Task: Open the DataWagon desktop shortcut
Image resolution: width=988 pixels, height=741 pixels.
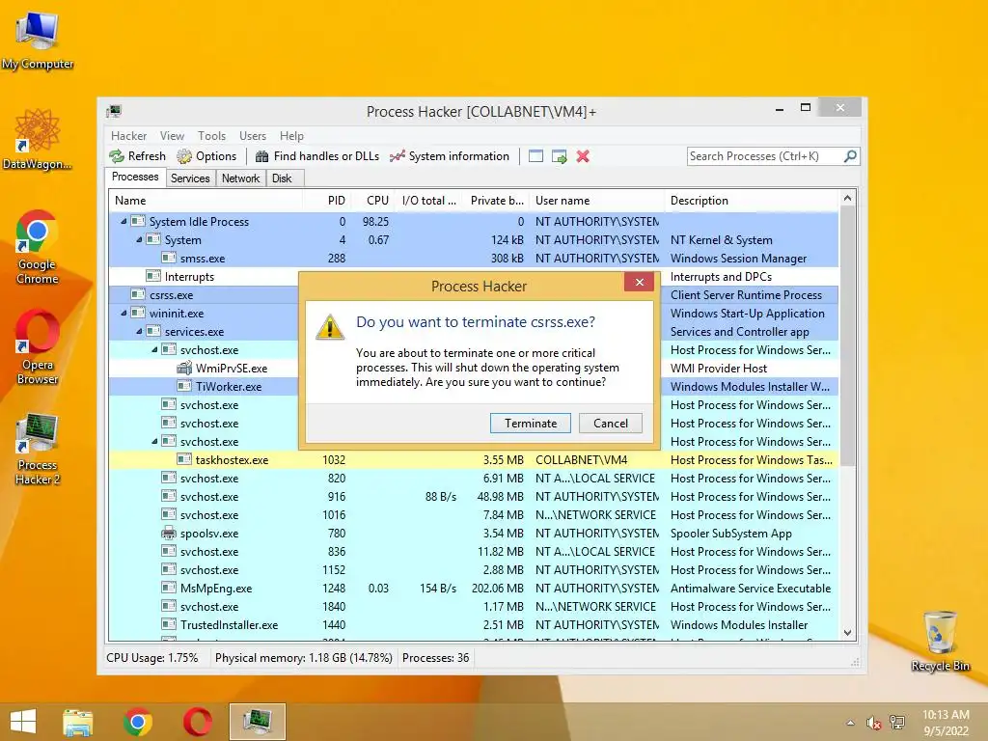Action: (x=38, y=140)
